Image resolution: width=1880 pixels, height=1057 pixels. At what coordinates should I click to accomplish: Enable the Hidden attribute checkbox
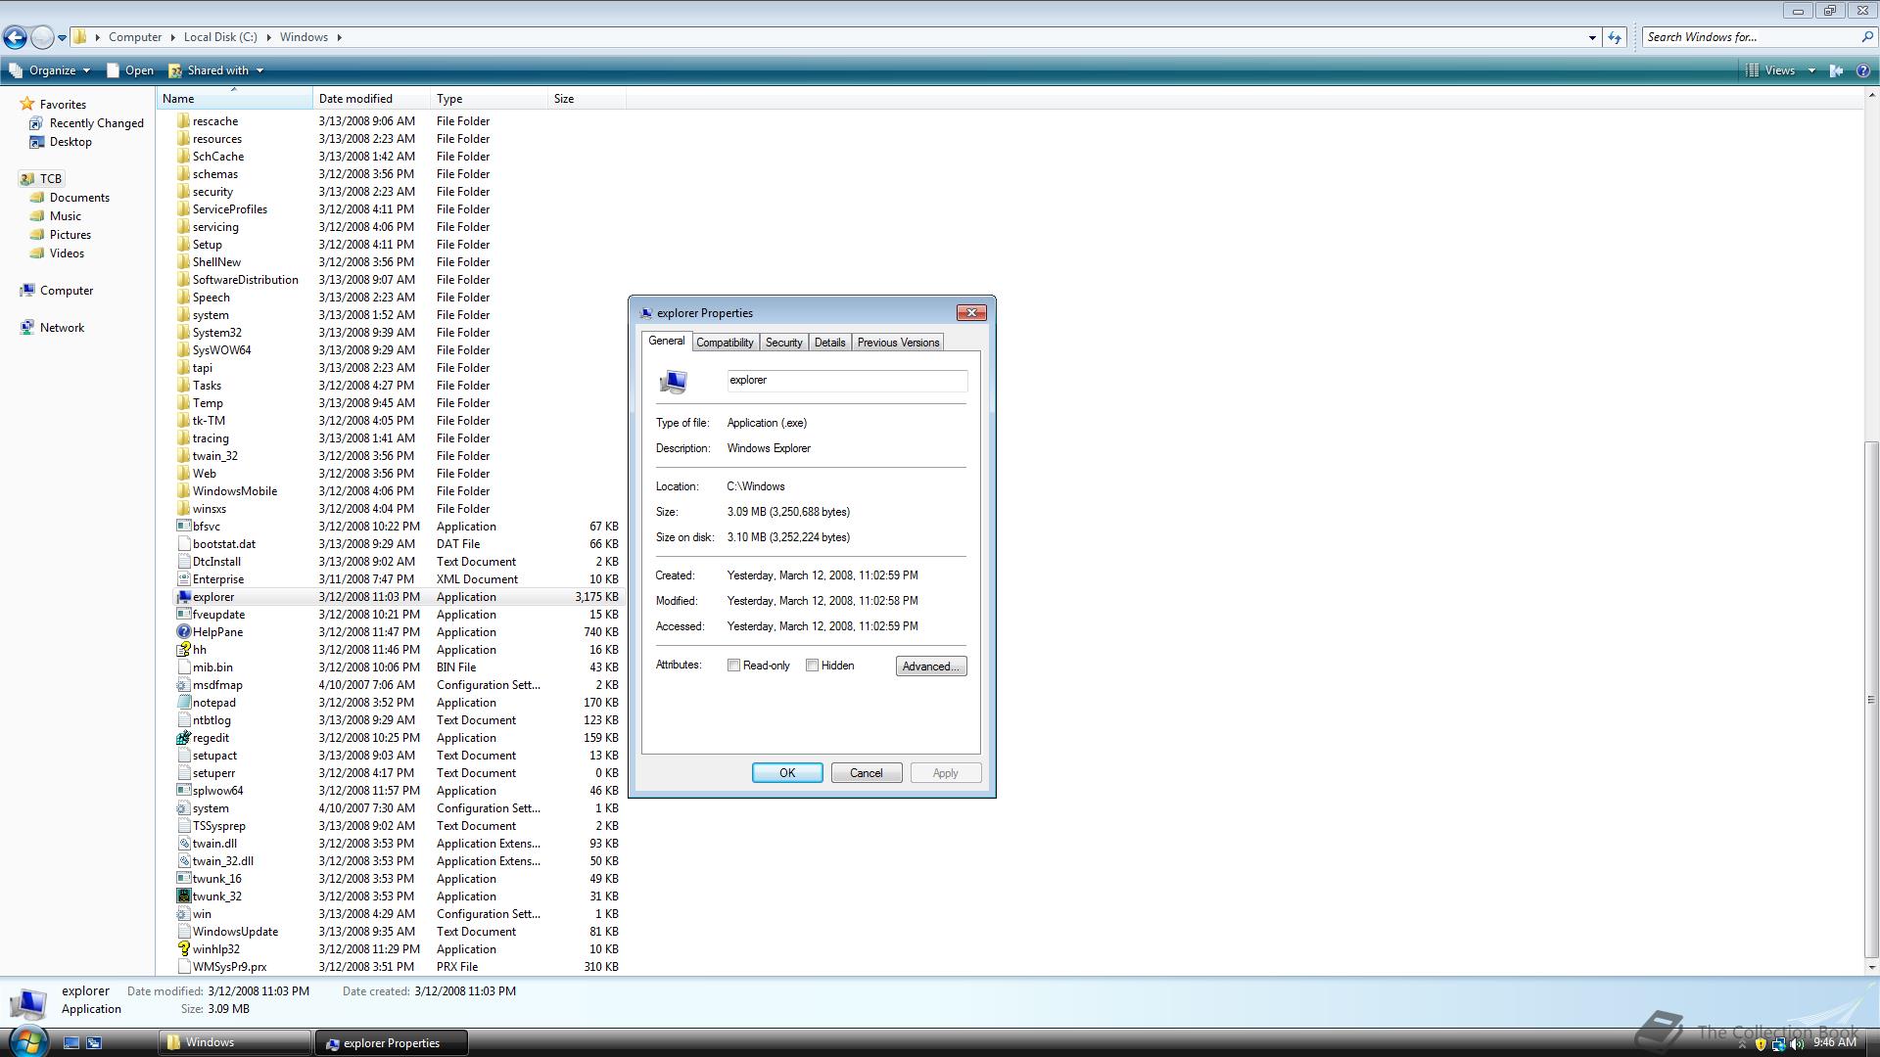(x=812, y=666)
